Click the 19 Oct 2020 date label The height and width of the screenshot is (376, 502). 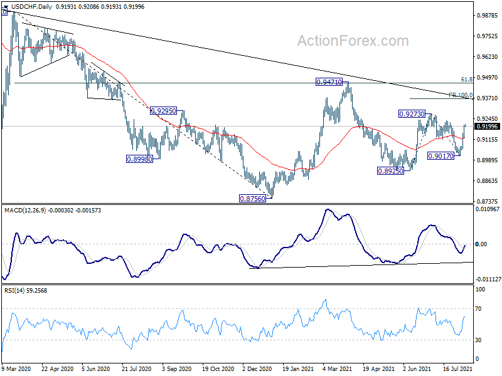tap(218, 368)
